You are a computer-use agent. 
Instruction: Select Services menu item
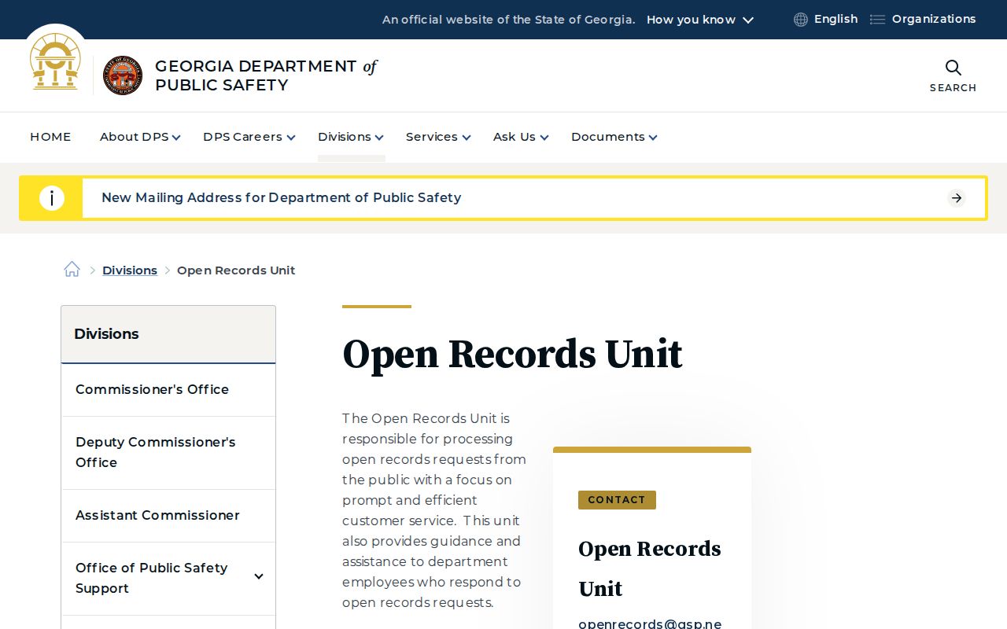click(432, 137)
